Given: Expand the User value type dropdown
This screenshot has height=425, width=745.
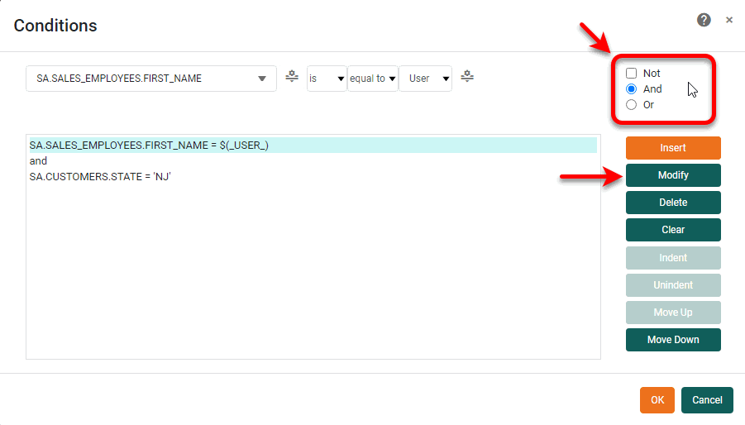Looking at the screenshot, I should click(x=425, y=79).
